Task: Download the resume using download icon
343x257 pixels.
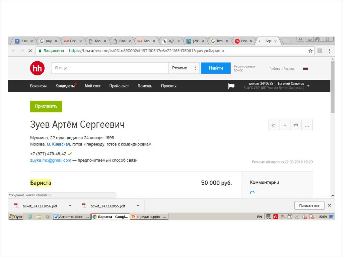Action: tap(285, 125)
